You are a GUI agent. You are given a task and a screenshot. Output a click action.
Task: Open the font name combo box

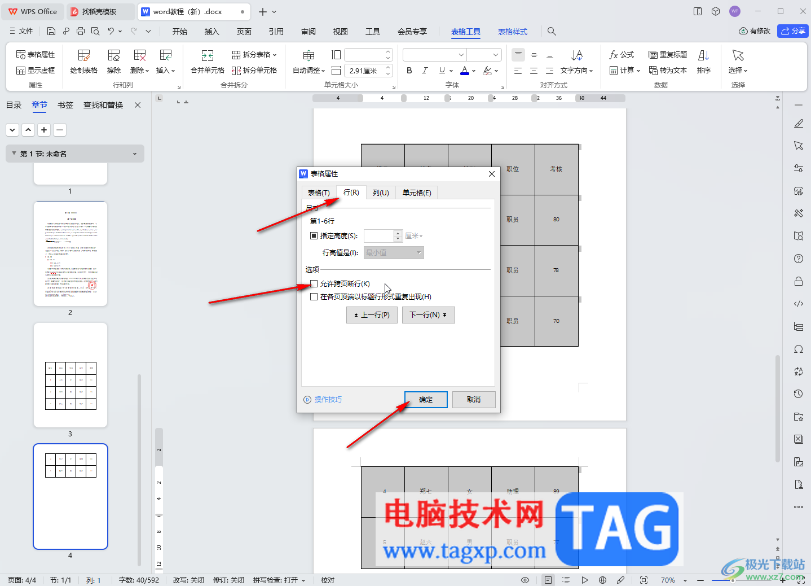(435, 55)
